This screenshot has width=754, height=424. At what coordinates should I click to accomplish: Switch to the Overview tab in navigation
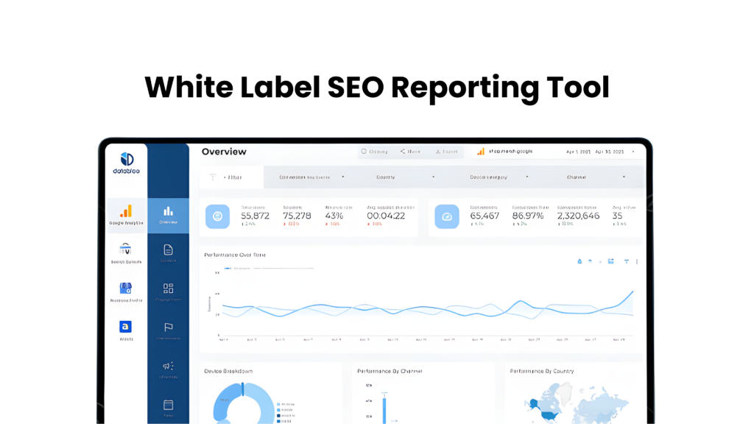[x=168, y=214]
